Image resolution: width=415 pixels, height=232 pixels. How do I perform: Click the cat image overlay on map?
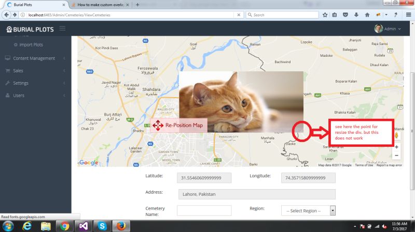(241, 101)
